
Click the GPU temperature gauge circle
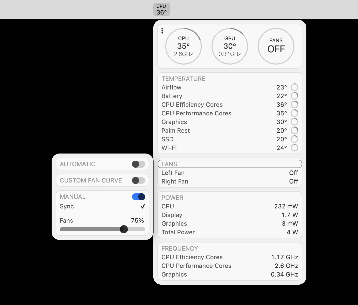coord(230,46)
